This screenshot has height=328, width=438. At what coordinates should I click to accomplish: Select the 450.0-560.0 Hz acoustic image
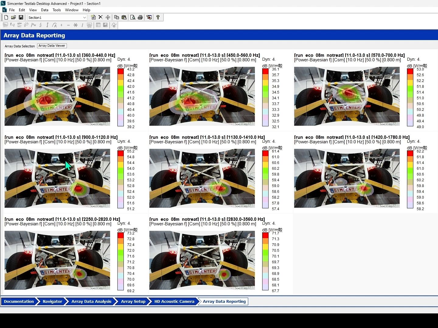[202, 96]
